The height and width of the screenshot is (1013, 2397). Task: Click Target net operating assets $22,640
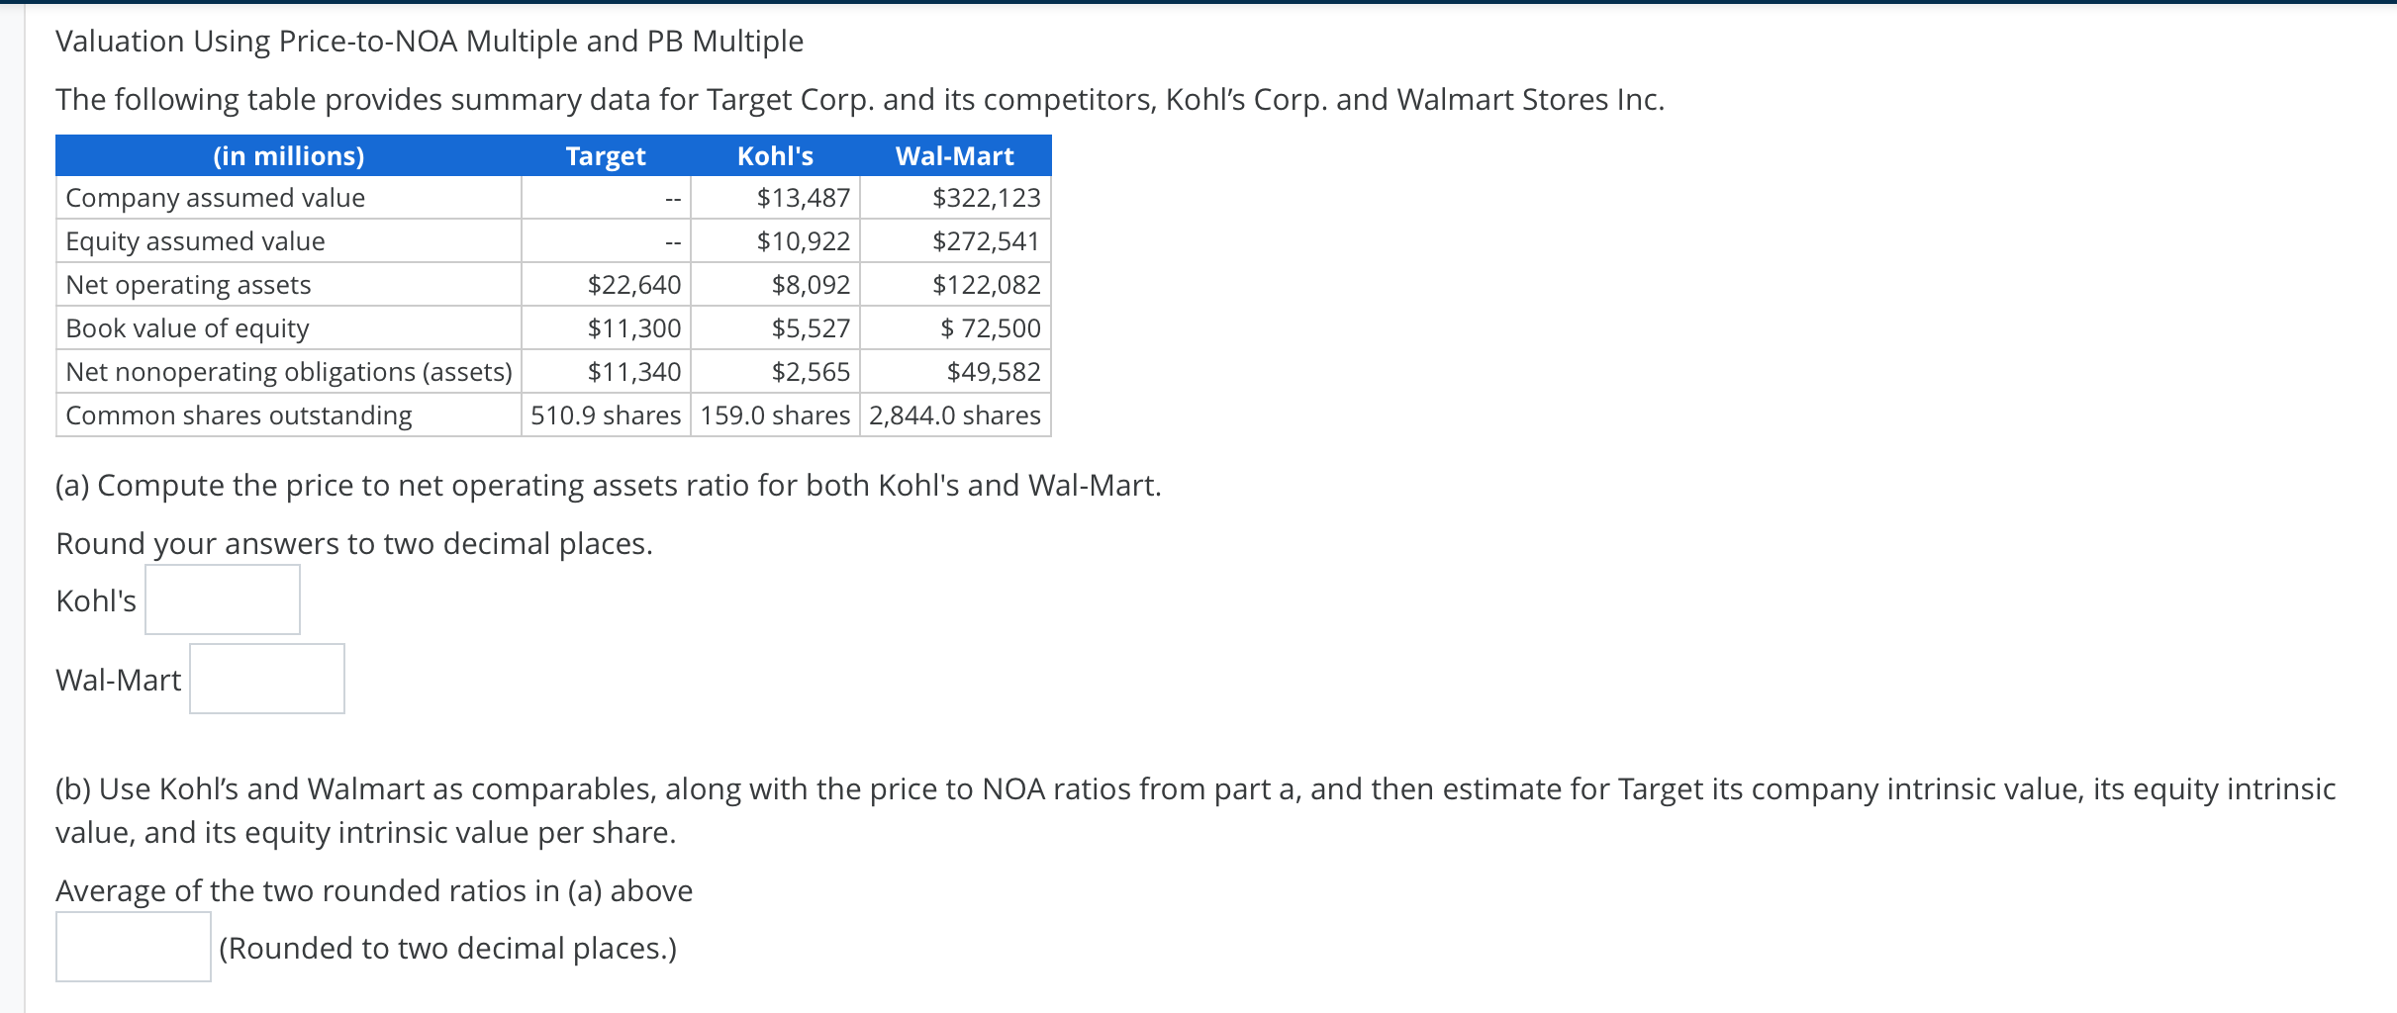click(634, 285)
